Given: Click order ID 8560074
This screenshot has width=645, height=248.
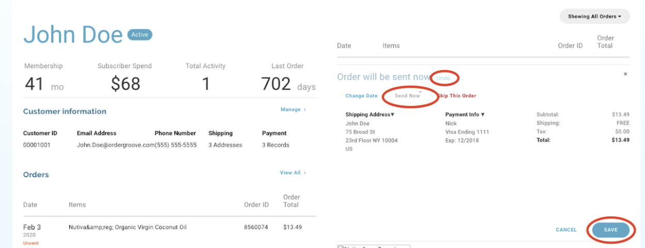Looking at the screenshot, I should pos(256,227).
